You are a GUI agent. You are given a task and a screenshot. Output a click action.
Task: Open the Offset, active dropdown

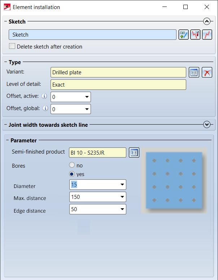coord(87,97)
